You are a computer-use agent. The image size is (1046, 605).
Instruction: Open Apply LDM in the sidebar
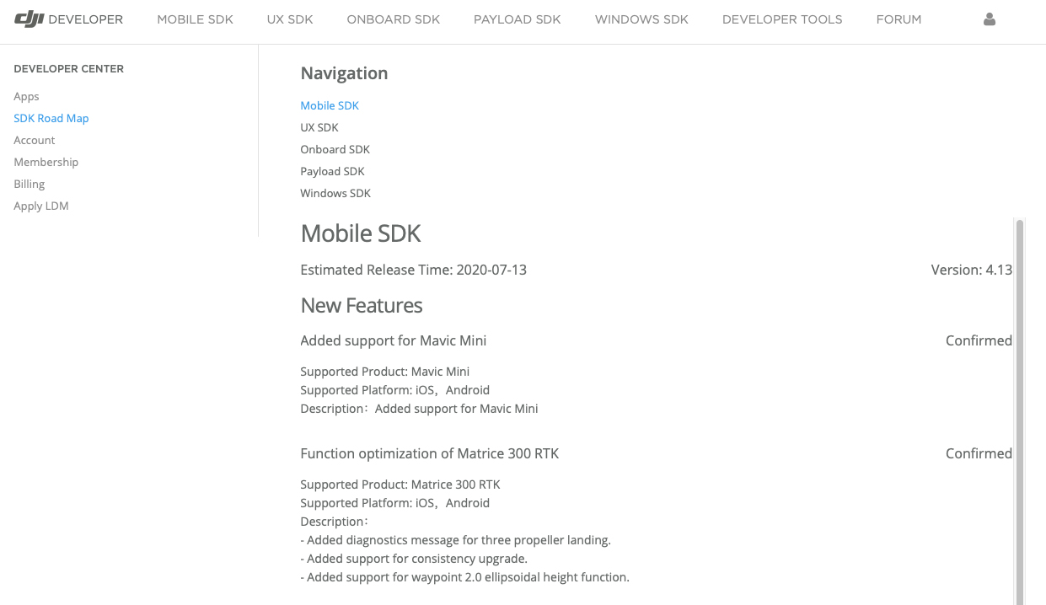click(x=41, y=206)
